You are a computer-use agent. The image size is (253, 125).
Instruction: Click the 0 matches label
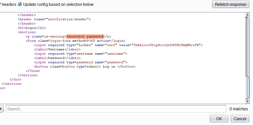pyautogui.click(x=239, y=109)
